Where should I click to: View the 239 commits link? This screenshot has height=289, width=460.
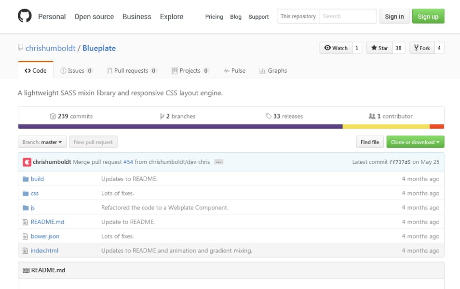tap(71, 117)
